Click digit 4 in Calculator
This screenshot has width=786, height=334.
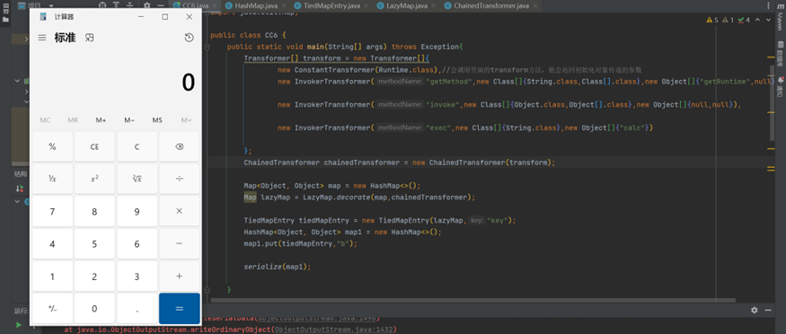click(53, 244)
